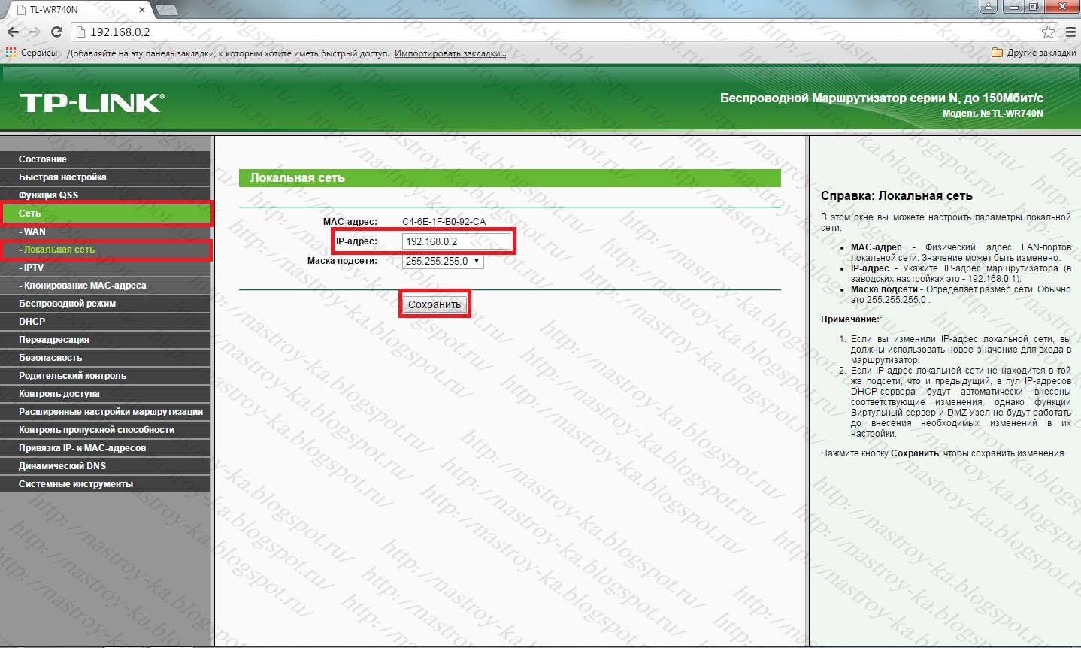Minimize the Chrome window
Image resolution: width=1081 pixels, height=648 pixels.
pos(1014,7)
